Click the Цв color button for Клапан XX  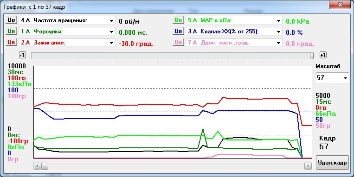click(178, 31)
